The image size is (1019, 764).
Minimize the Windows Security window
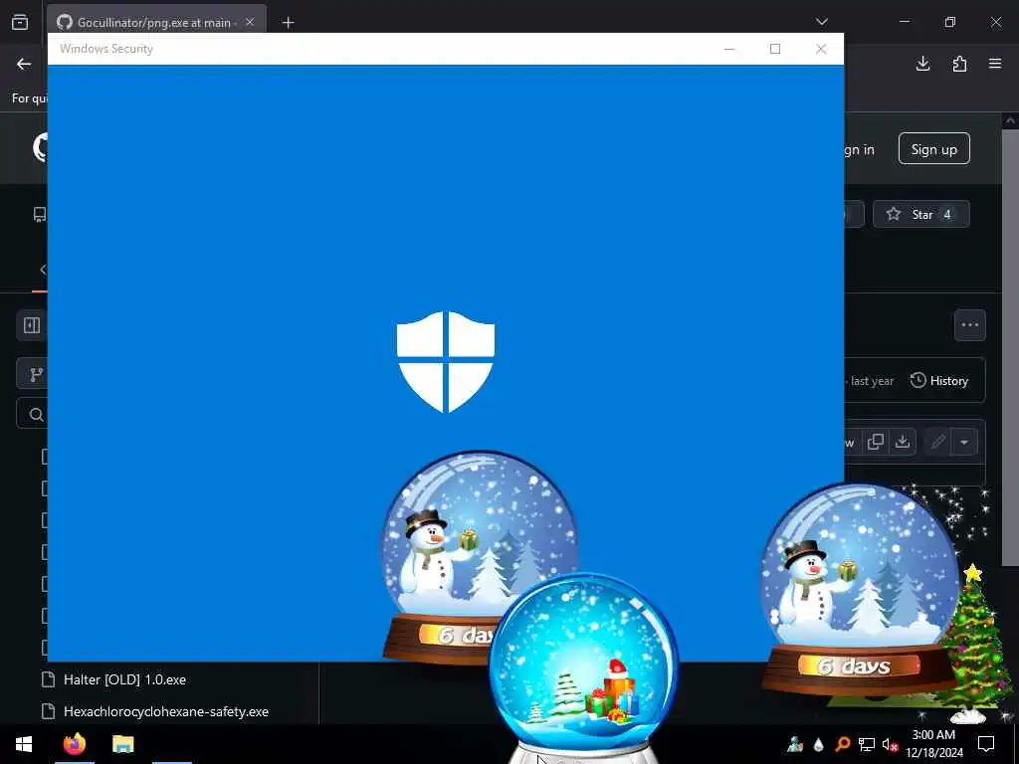click(729, 49)
